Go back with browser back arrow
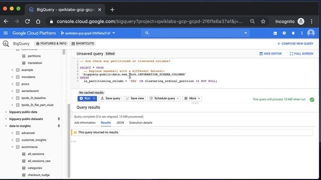Image resolution: width=321 pixels, height=180 pixels. [x=6, y=21]
